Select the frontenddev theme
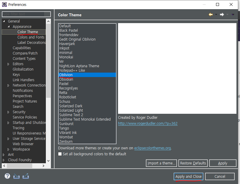 pyautogui.click(x=87, y=35)
